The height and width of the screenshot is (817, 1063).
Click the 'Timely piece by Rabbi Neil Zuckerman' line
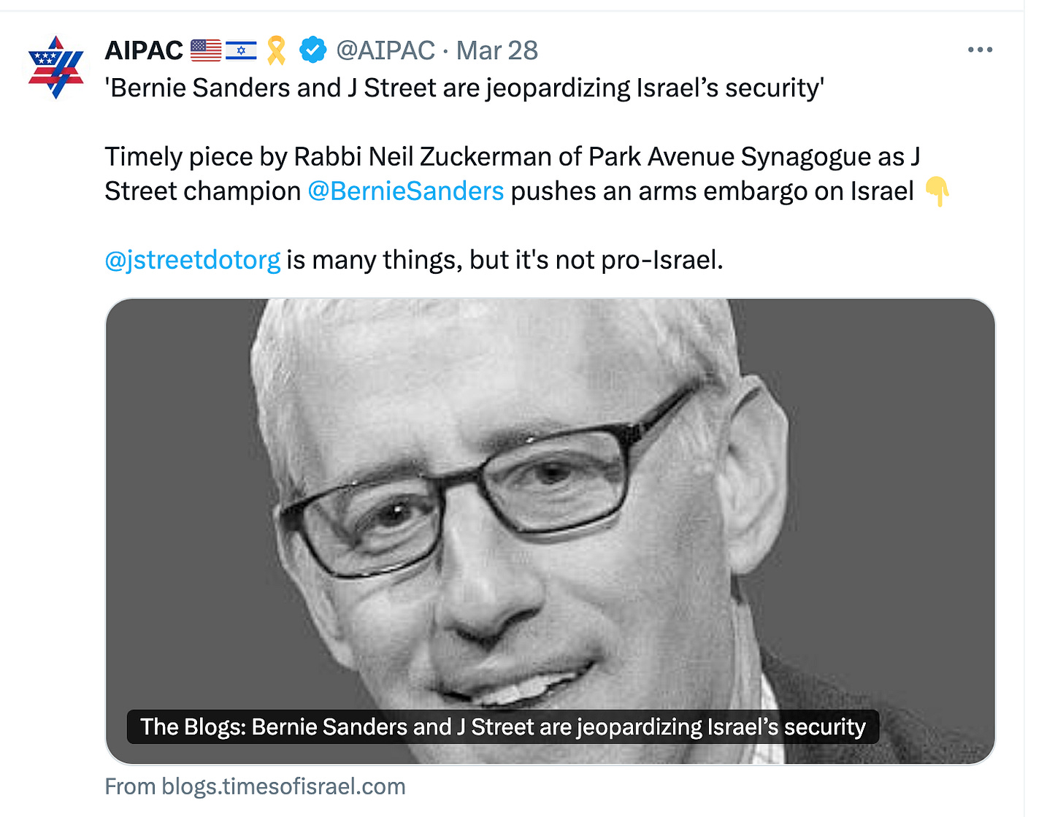click(513, 157)
